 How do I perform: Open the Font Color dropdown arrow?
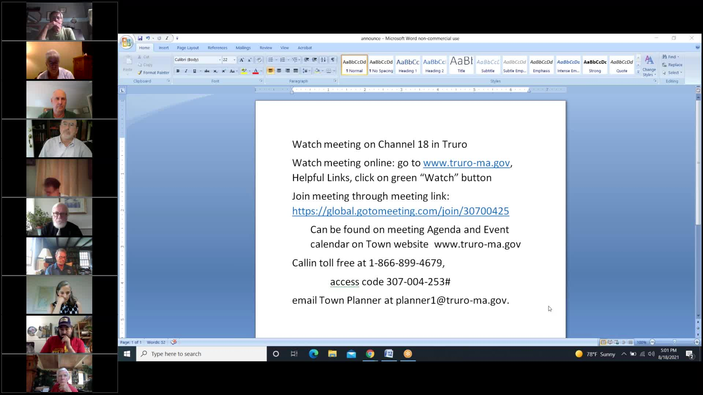[261, 71]
